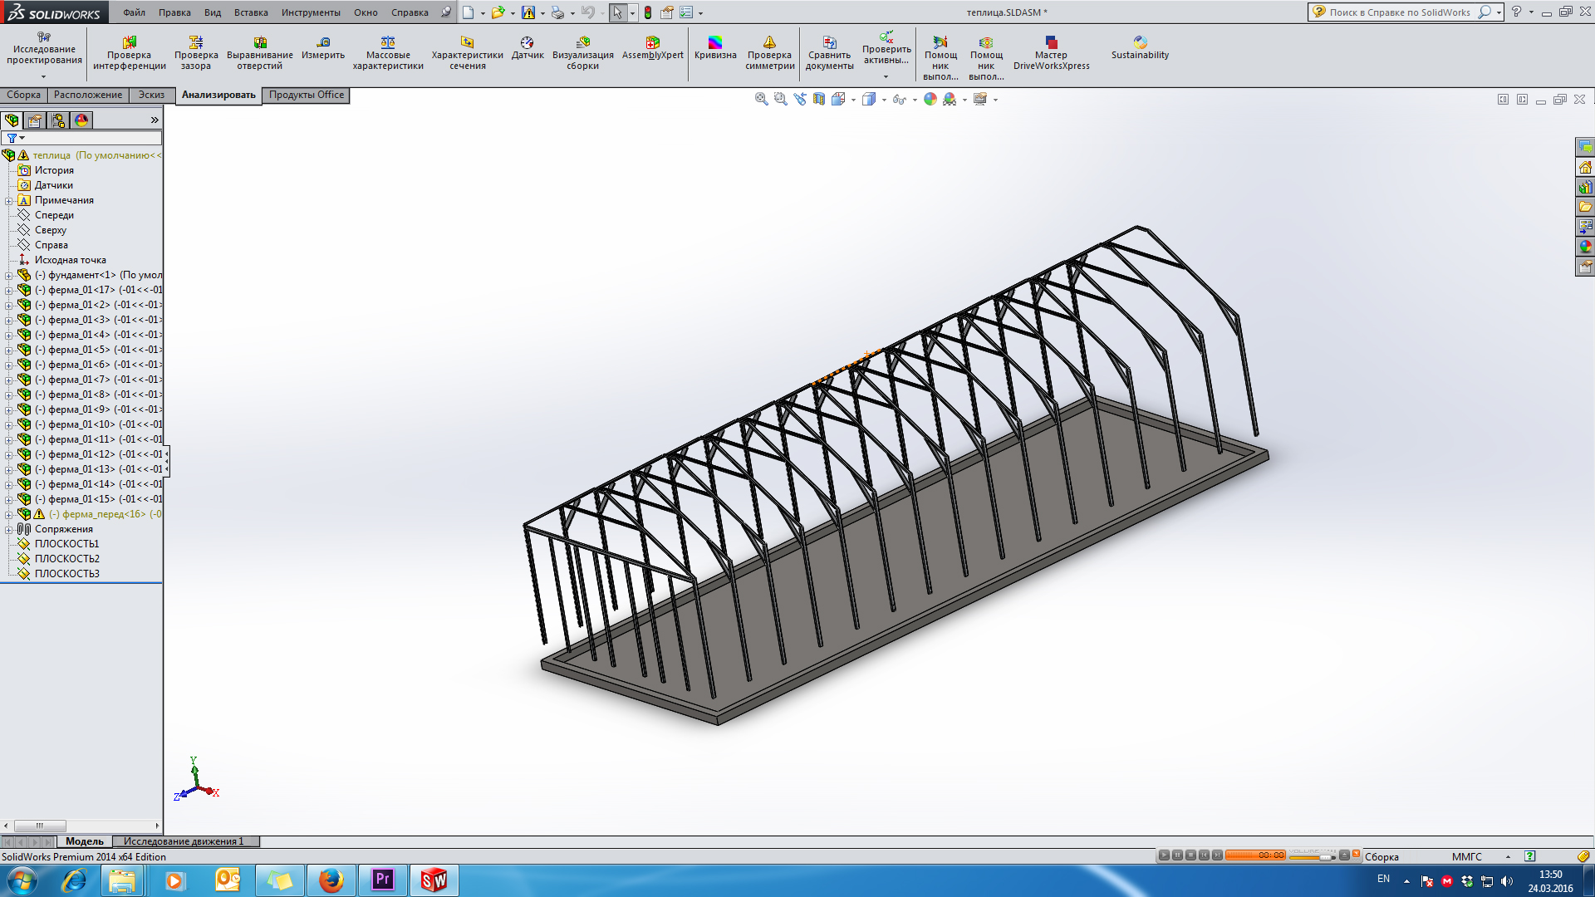Open Визуализация сборки assembly visualization
Screen dimensions: 1595x897
(583, 53)
